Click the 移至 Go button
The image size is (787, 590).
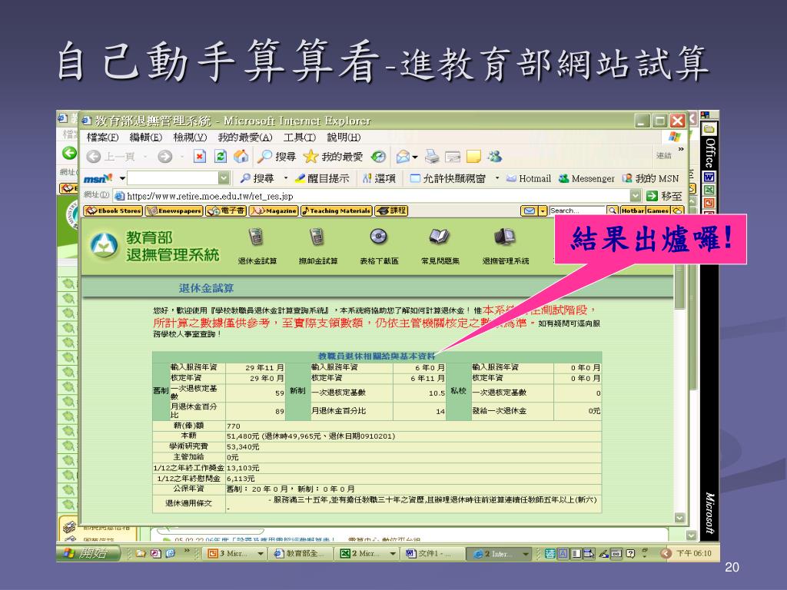(663, 196)
